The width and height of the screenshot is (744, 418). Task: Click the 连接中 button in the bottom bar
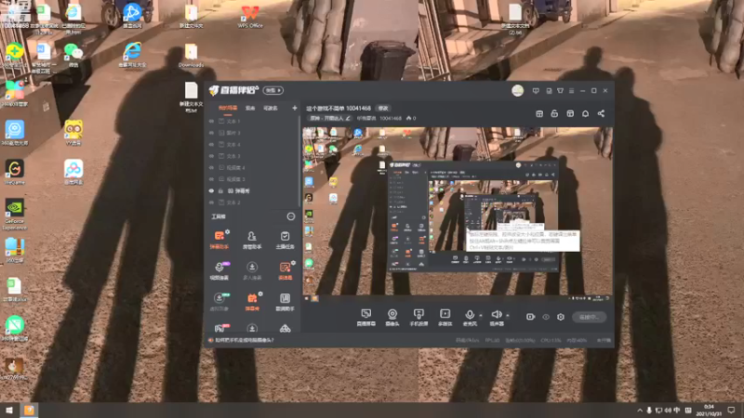pyautogui.click(x=589, y=317)
